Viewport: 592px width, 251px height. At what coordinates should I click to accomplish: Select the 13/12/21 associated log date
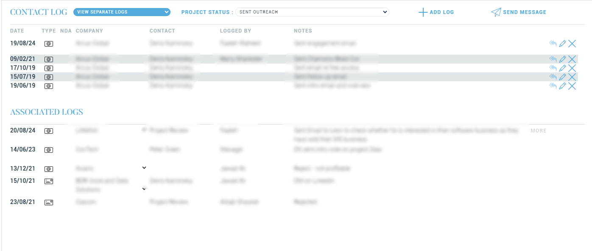pos(23,168)
